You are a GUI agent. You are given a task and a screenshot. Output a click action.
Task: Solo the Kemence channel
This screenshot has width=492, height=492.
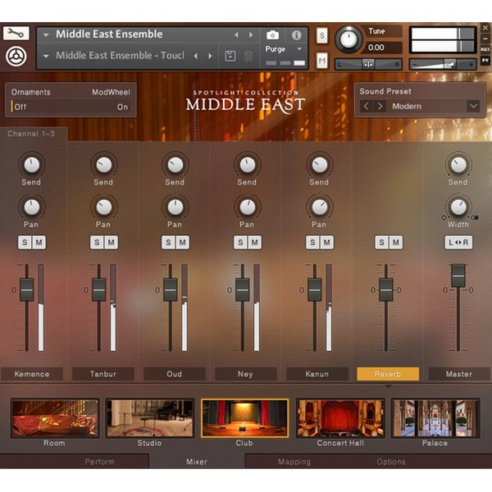(25, 243)
